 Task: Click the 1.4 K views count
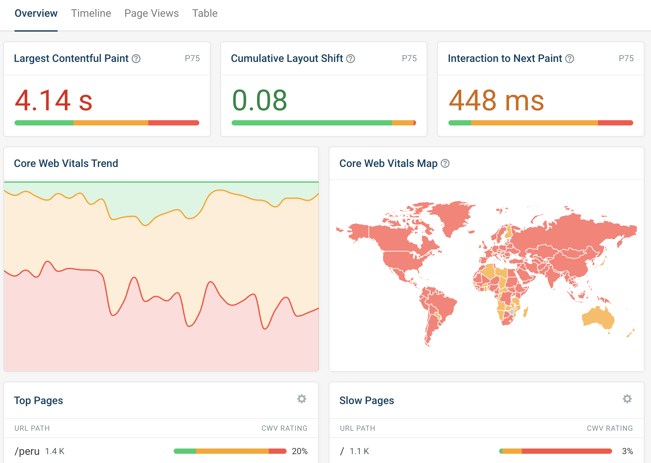click(x=55, y=451)
